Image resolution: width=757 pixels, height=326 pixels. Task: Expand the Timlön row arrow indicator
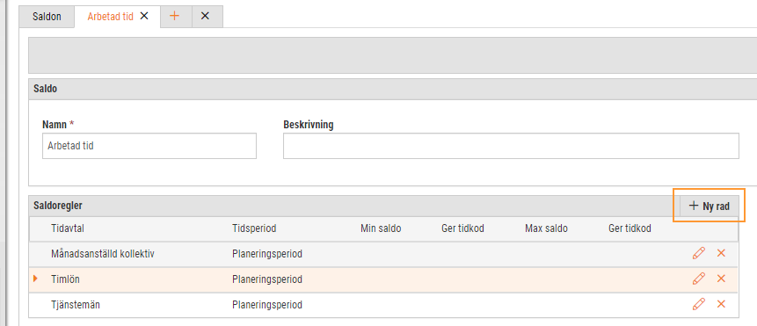pyautogui.click(x=35, y=279)
